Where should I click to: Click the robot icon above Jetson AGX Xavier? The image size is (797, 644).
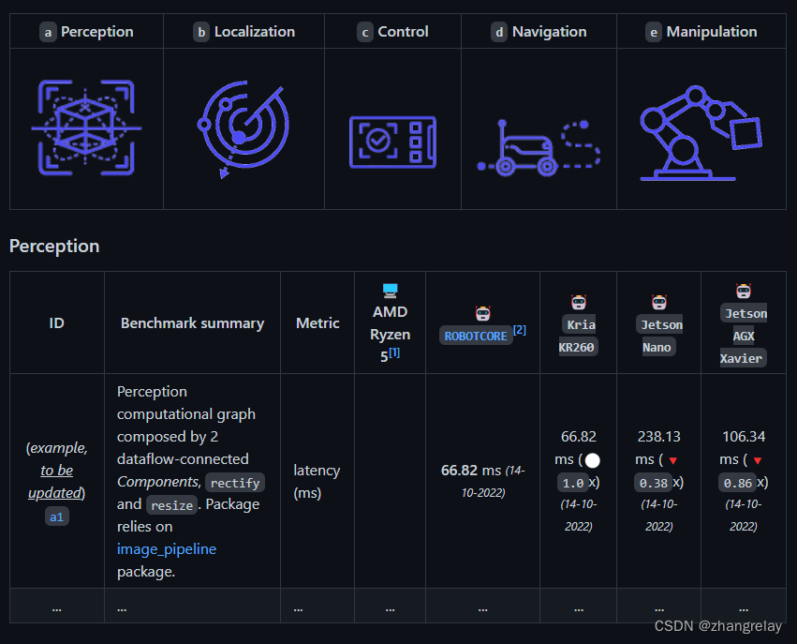pyautogui.click(x=744, y=291)
